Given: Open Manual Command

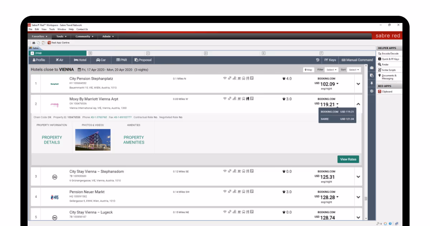Looking at the screenshot, I should point(357,60).
